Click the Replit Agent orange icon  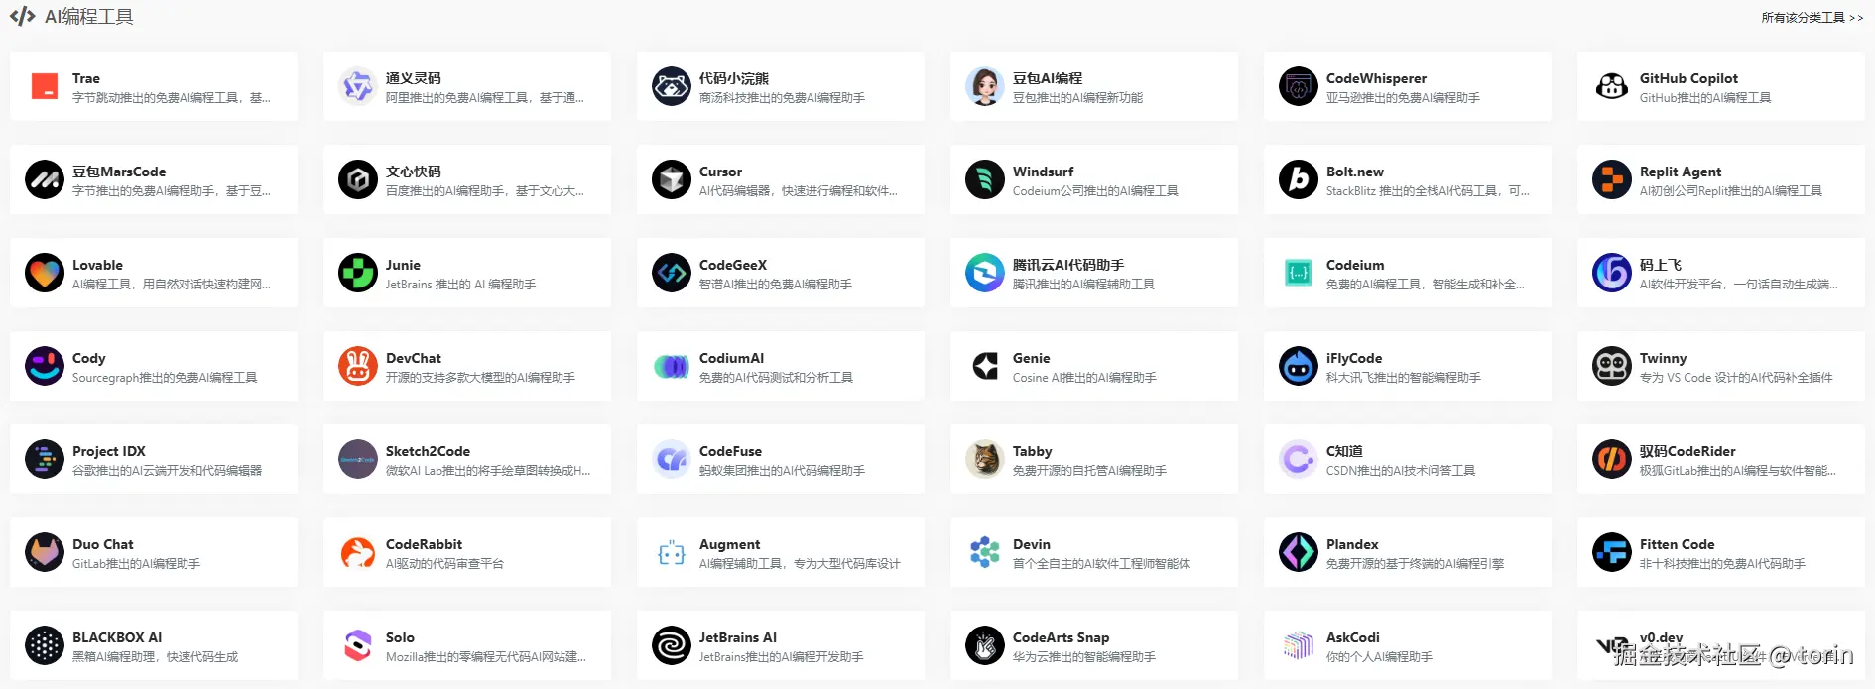(1612, 180)
